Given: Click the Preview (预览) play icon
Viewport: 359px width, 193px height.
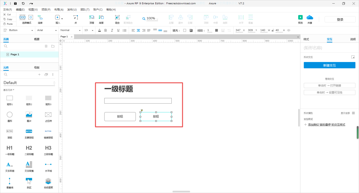Looking at the screenshot, I should pyautogui.click(x=300, y=18).
